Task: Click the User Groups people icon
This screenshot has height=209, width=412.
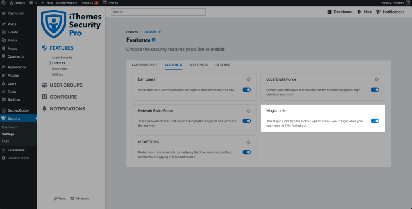Action: point(44,85)
